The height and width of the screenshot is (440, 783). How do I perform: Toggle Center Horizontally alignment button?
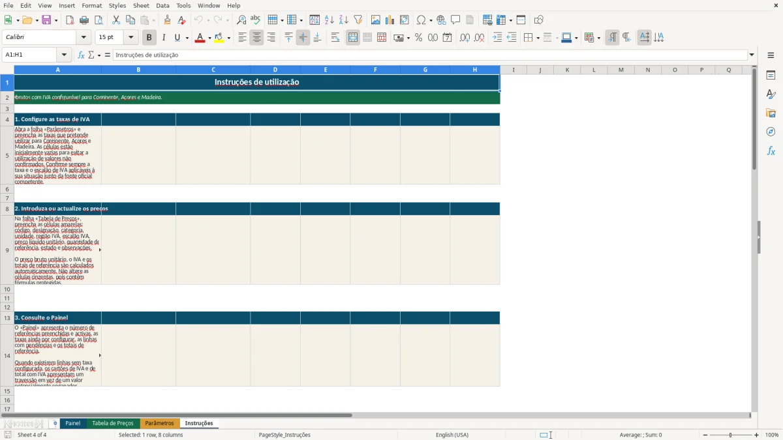tap(256, 38)
